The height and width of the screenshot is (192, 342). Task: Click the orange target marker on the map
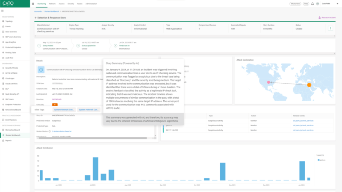[309, 85]
